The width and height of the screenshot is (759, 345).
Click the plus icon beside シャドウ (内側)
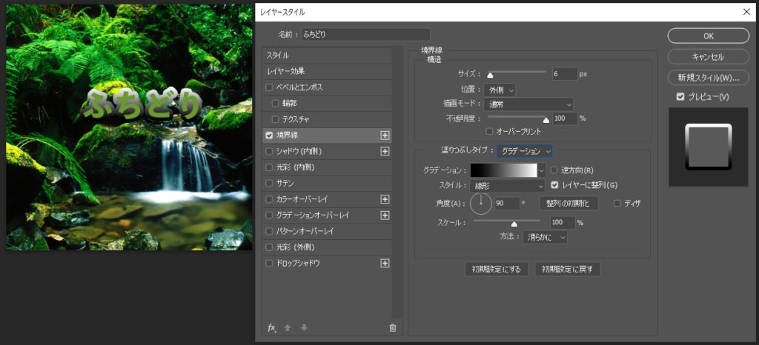pyautogui.click(x=385, y=151)
